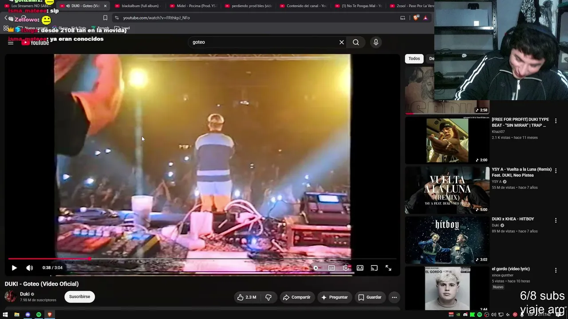
Task: Switch to '(1) No Te Pongas Mal' tab
Action: tap(359, 6)
